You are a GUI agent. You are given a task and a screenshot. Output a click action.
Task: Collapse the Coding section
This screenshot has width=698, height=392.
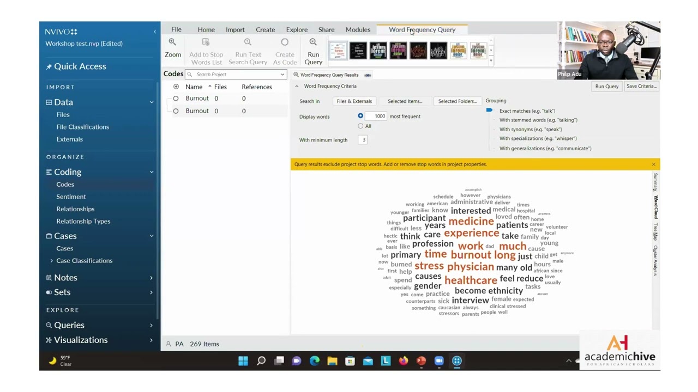point(152,172)
